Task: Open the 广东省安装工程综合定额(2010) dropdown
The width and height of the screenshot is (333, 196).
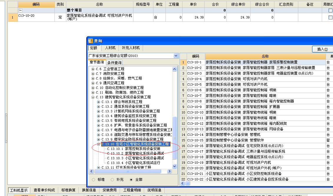Action: (176, 56)
